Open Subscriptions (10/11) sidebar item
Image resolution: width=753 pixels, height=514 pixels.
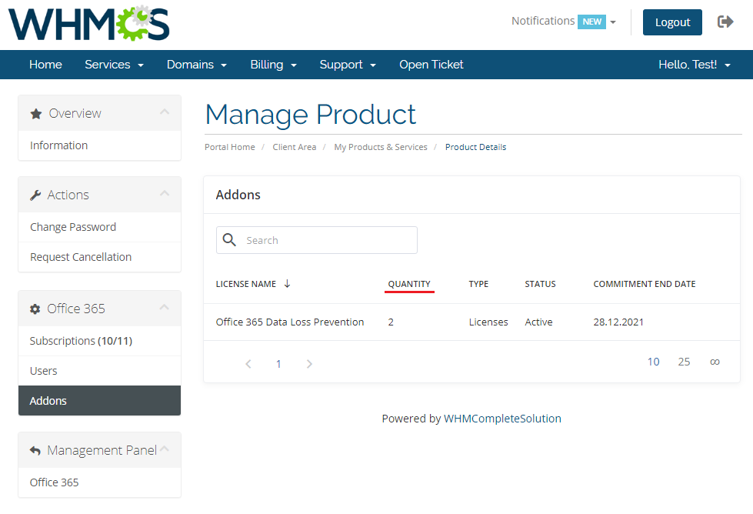(x=99, y=341)
